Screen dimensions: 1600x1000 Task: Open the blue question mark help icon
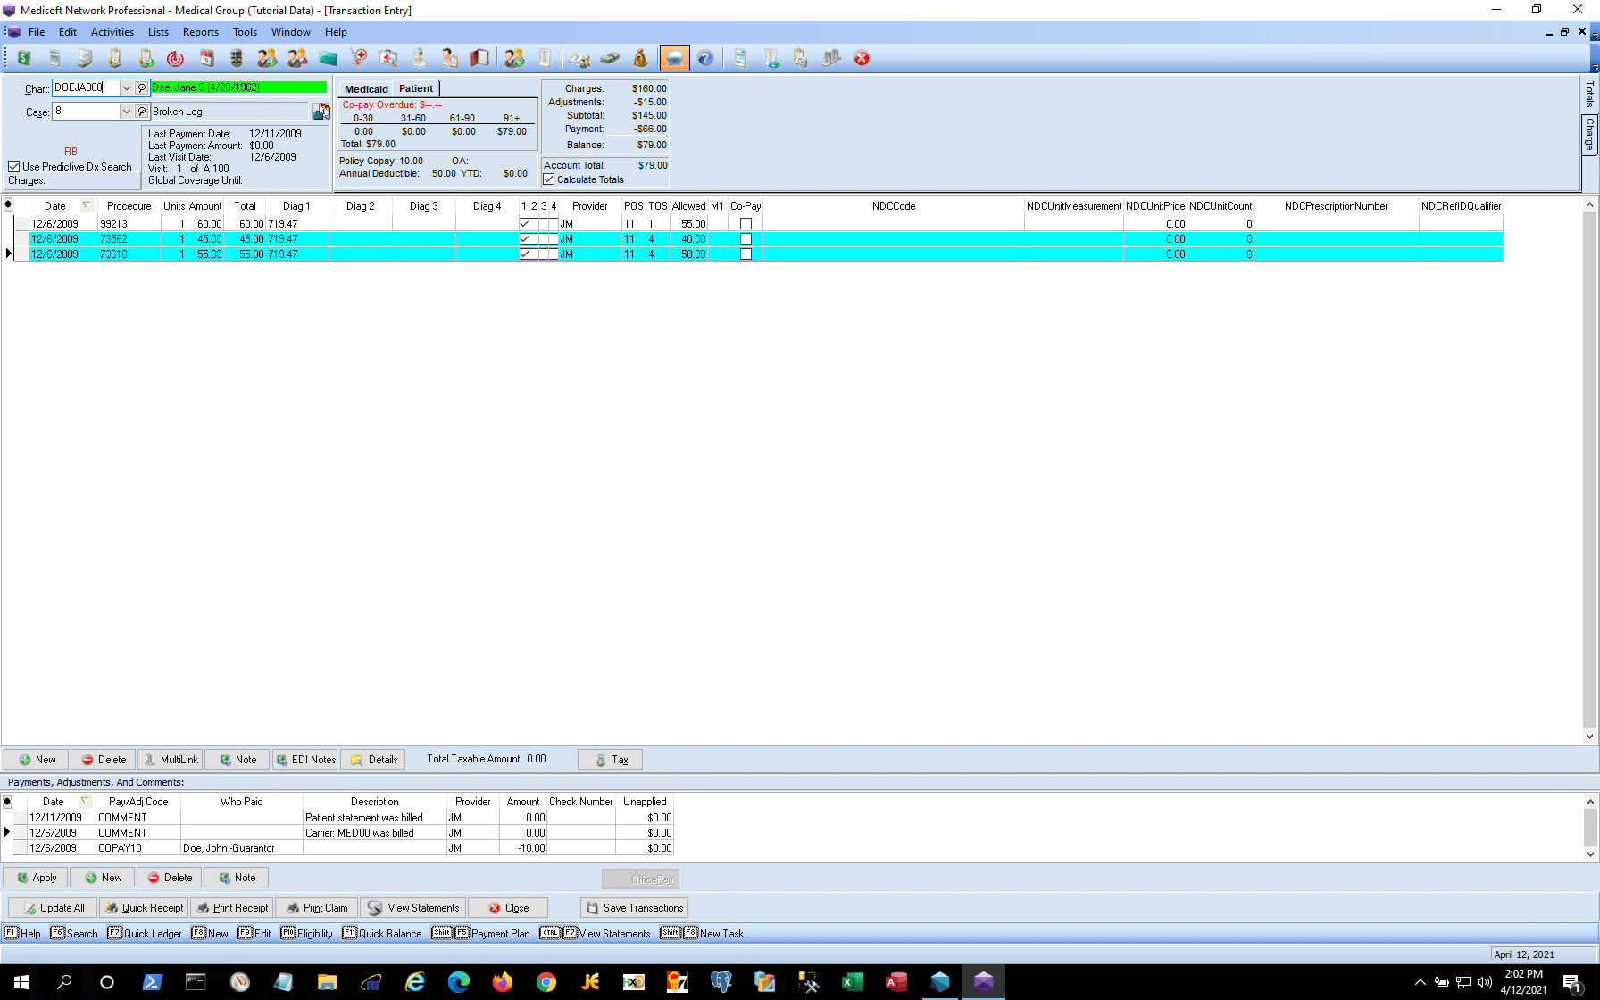coord(705,58)
